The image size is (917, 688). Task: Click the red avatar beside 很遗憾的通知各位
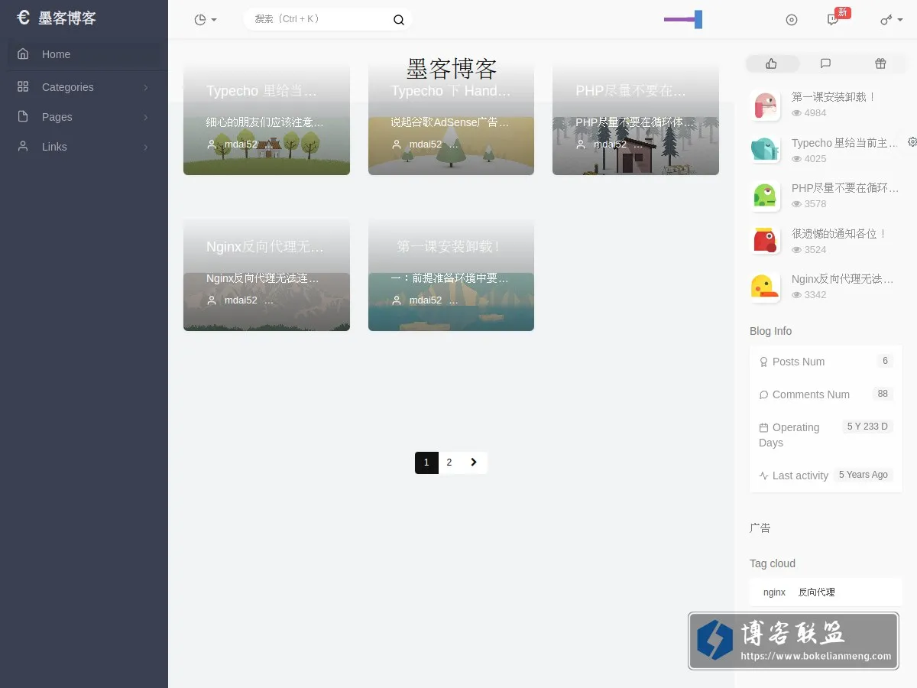765,242
